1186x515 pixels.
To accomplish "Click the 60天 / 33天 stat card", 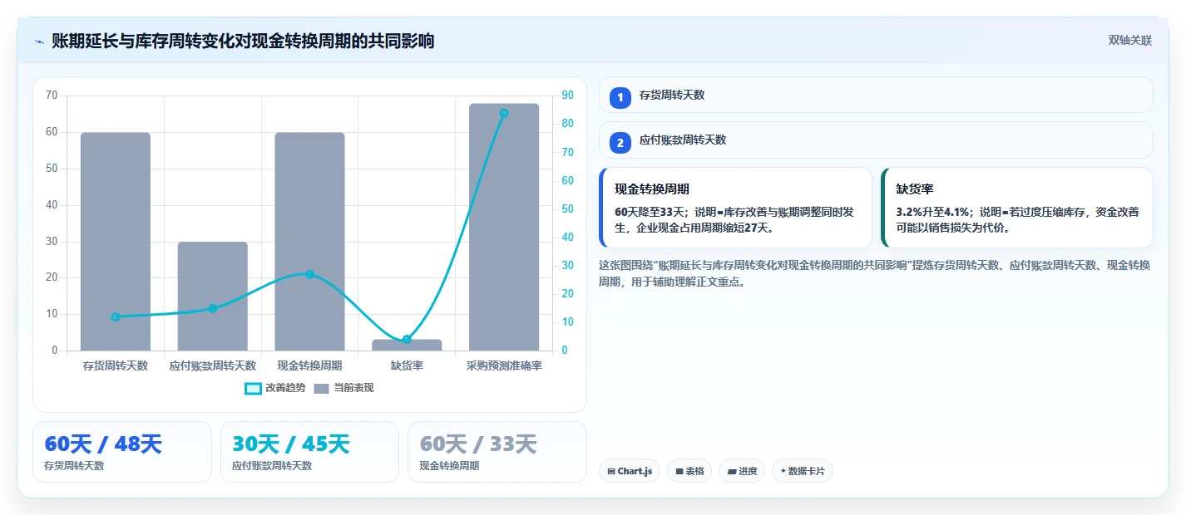I will [497, 452].
